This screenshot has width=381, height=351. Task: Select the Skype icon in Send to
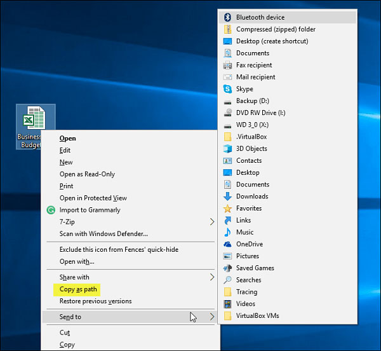pyautogui.click(x=227, y=89)
